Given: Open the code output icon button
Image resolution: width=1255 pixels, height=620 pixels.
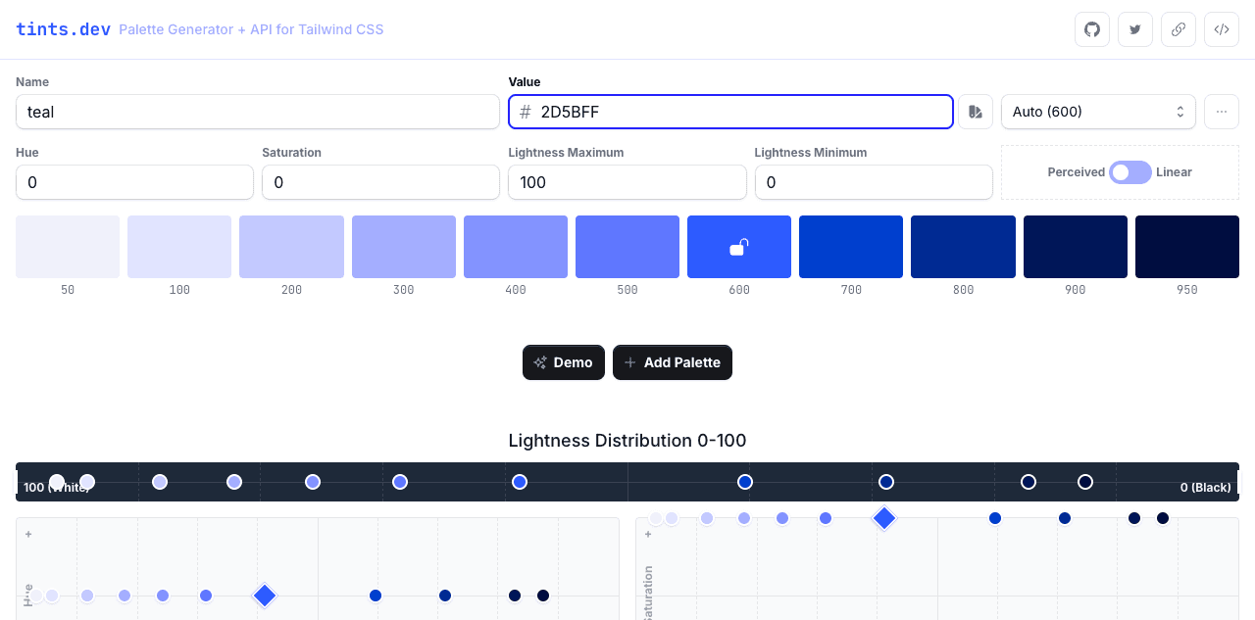Looking at the screenshot, I should (x=1222, y=29).
